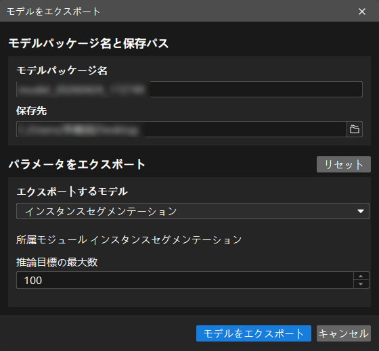Click the 推論目標の最大数 label
The image size is (379, 351).
(57, 262)
